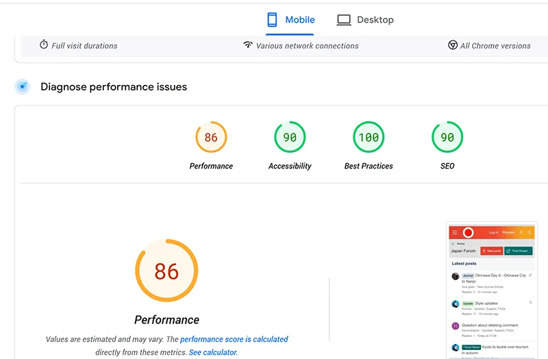This screenshot has width=548, height=359.
Task: Open the 'See calculator' link
Action: tap(213, 352)
